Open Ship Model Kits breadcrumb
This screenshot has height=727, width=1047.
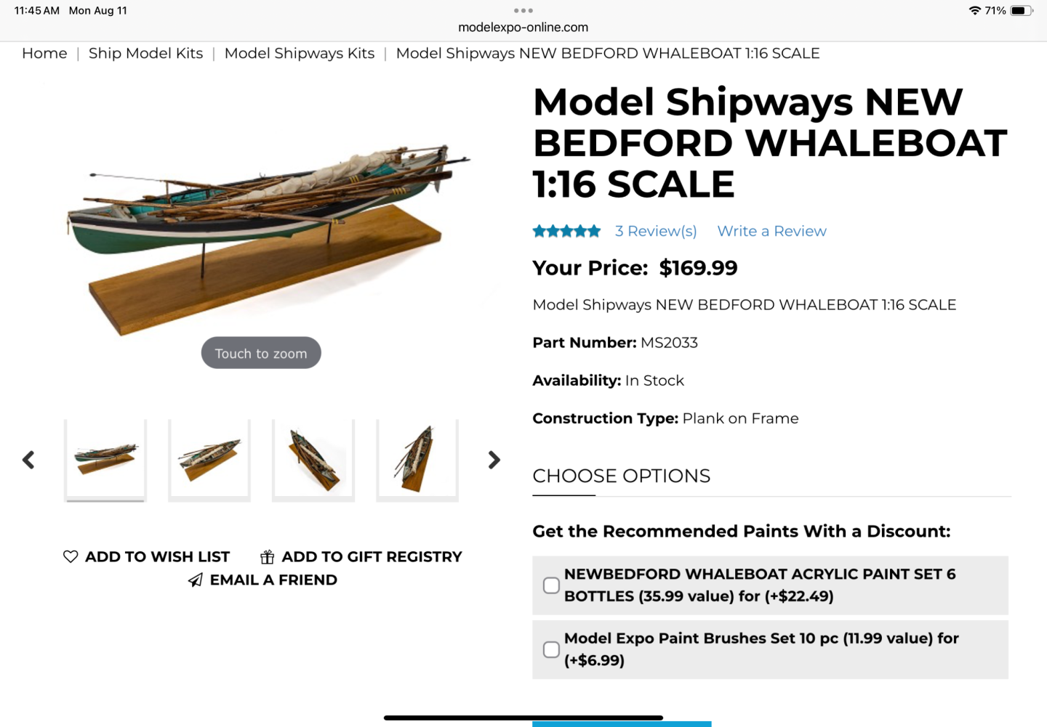tap(145, 53)
